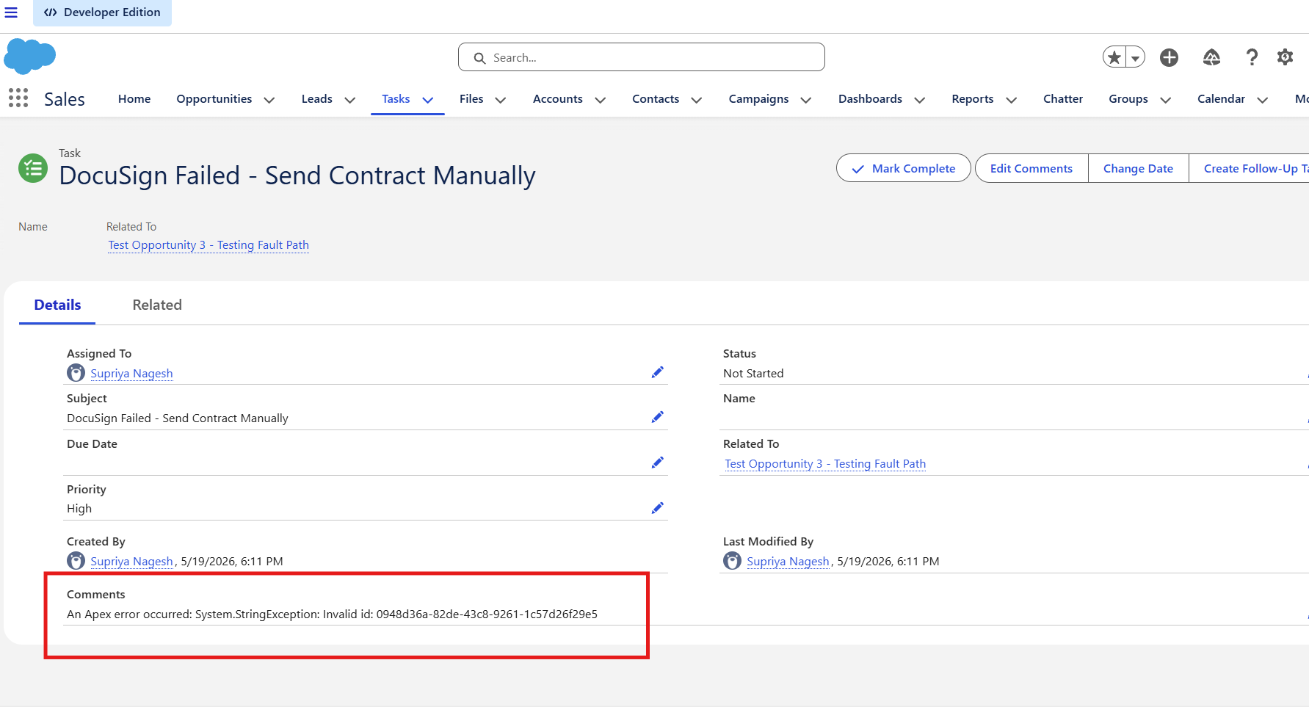Switch to the Details tab
This screenshot has width=1309, height=707.
click(x=57, y=305)
